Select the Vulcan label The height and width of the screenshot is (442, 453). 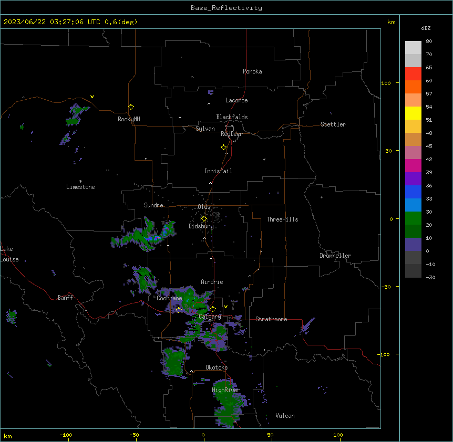(285, 416)
